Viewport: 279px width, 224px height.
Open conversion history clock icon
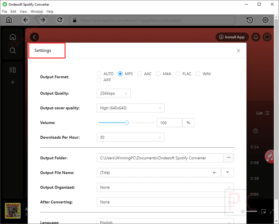pyautogui.click(x=250, y=20)
